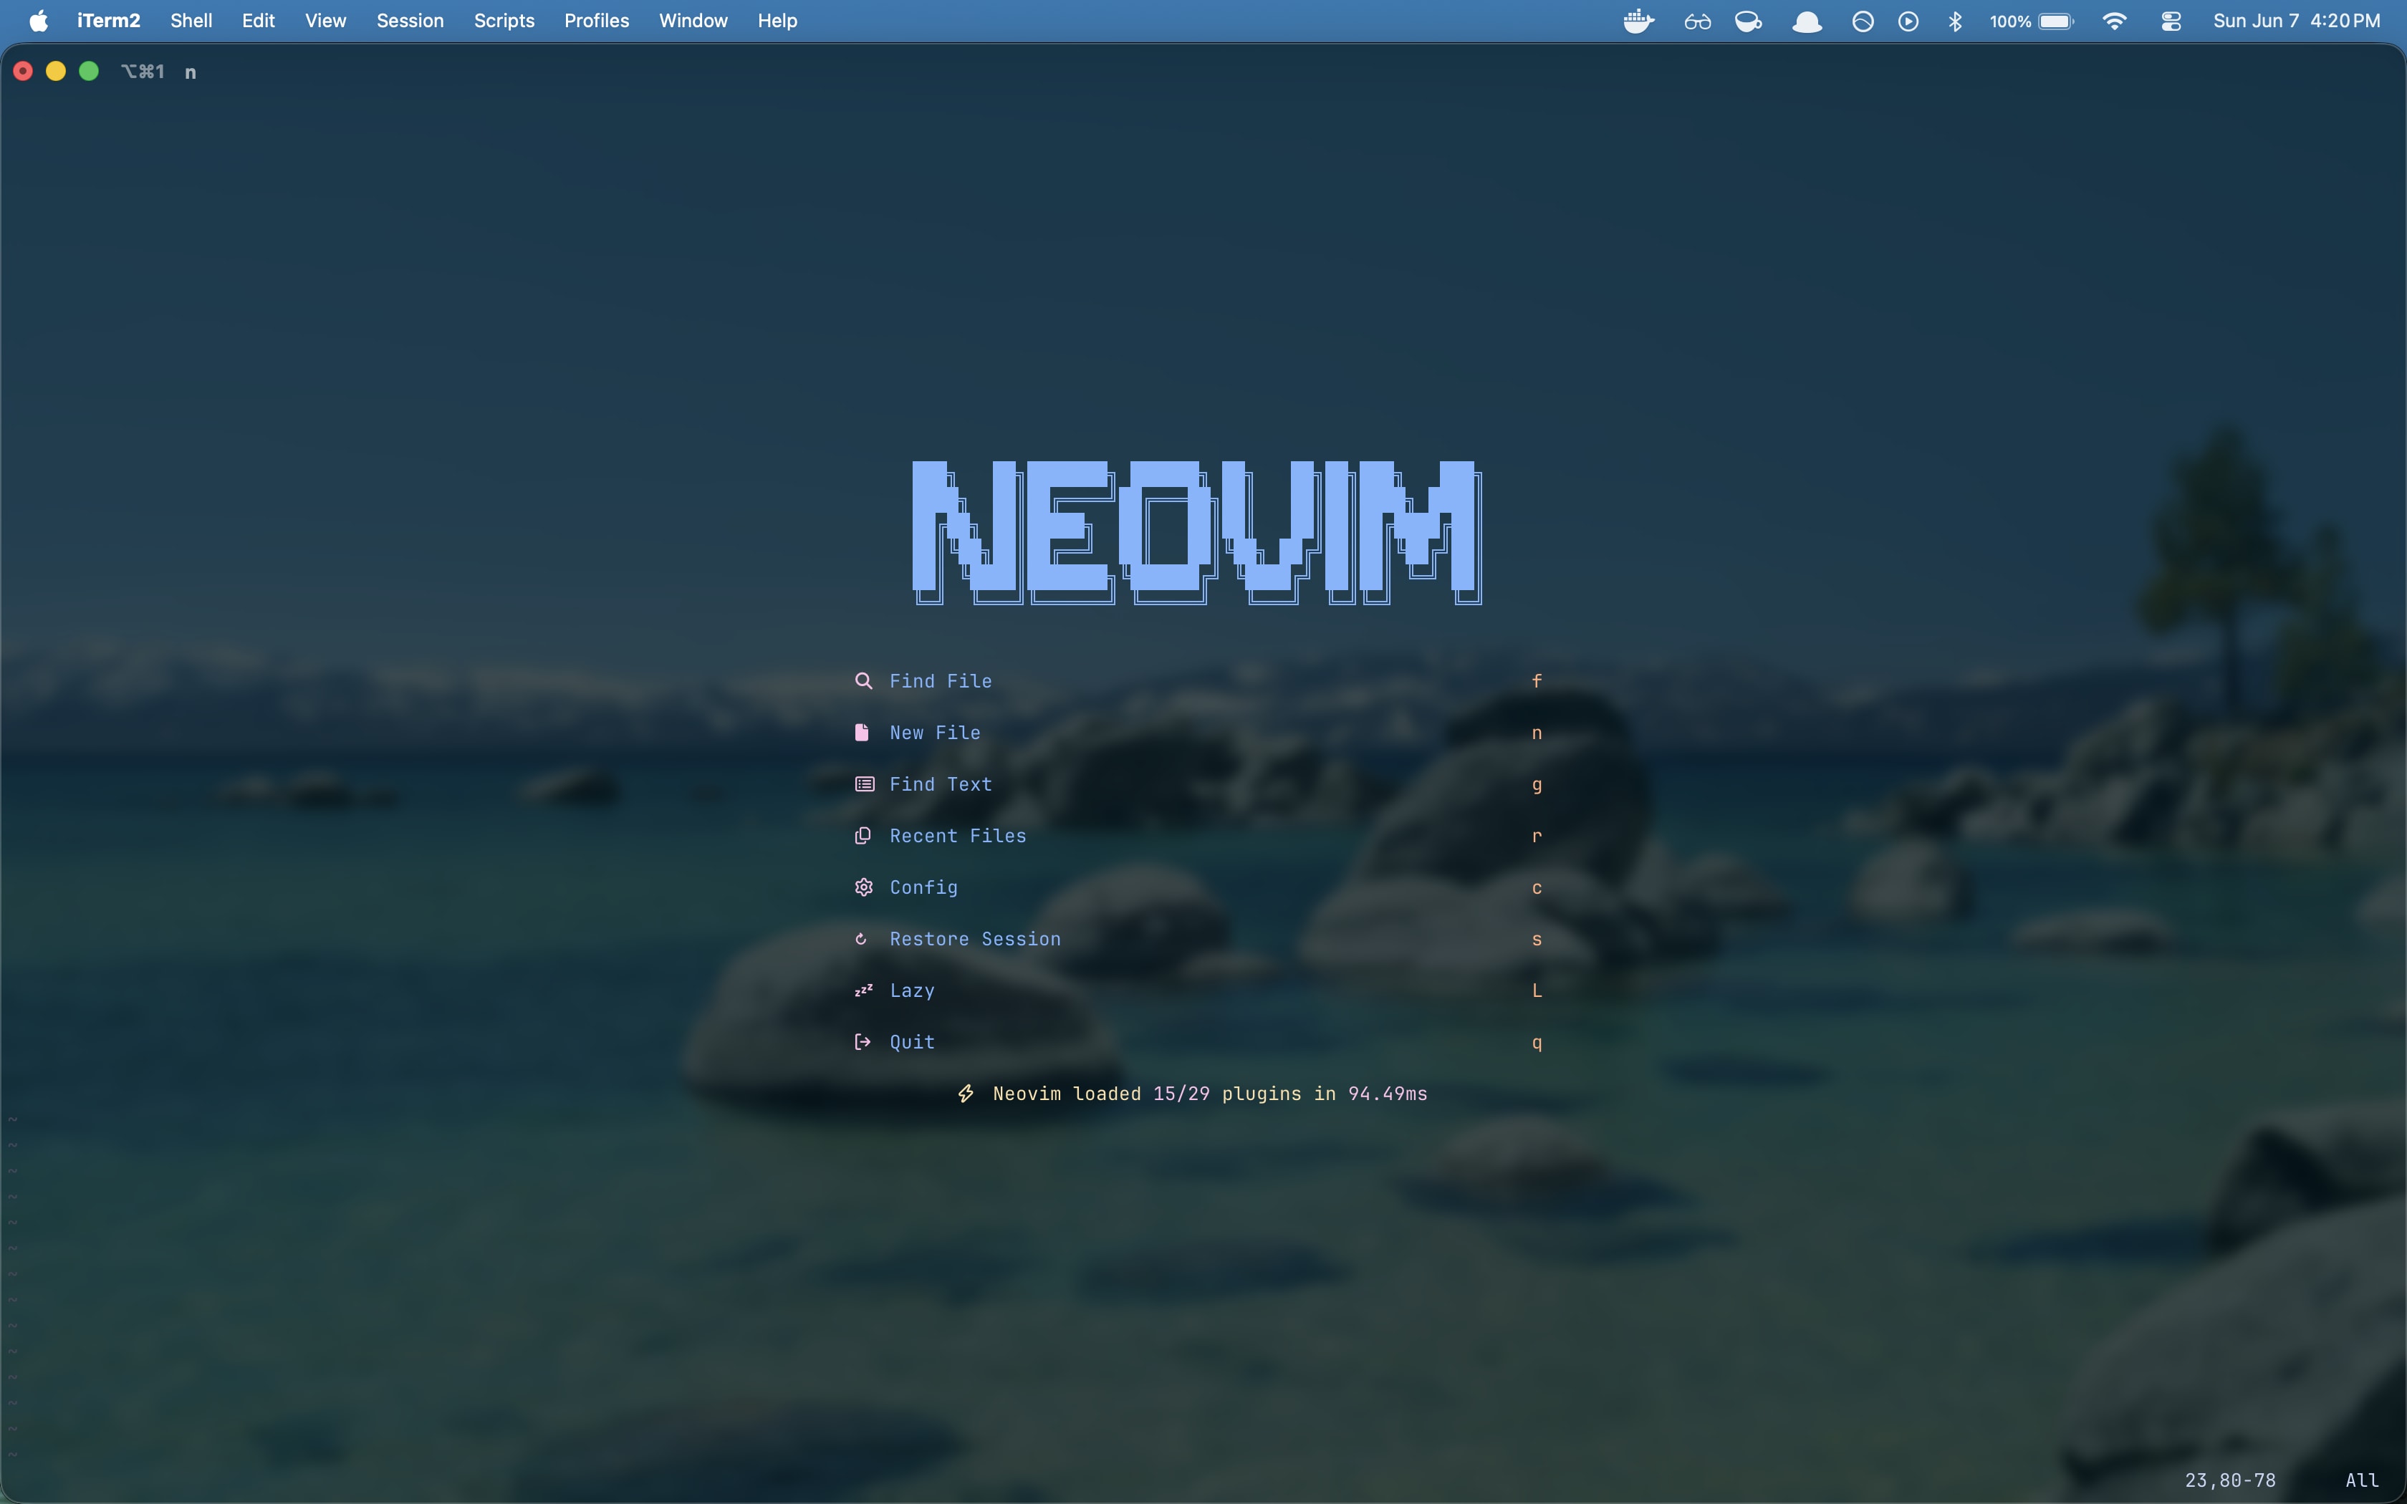Select the Quit entry

(x=1198, y=1041)
